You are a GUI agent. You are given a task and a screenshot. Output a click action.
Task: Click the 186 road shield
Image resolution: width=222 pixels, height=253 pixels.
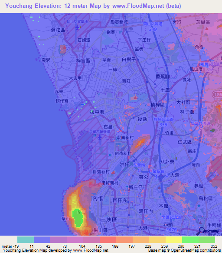point(218,94)
